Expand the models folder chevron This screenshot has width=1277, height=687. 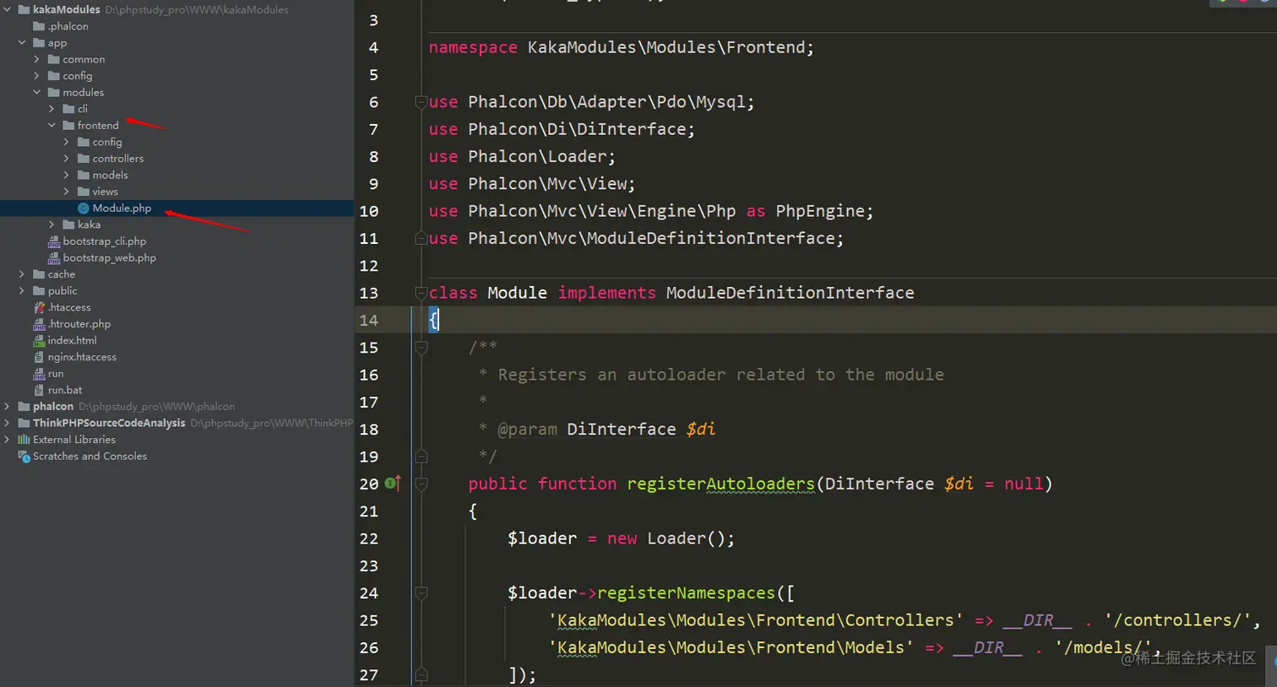click(67, 175)
